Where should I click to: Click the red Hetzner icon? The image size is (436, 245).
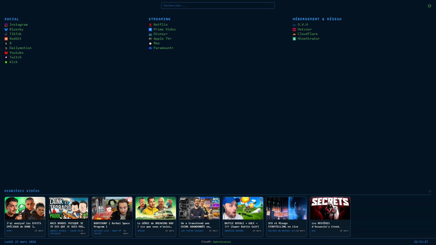pos(294,29)
